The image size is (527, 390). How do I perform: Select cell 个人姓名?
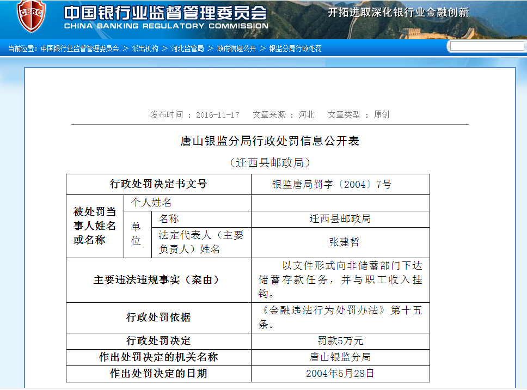click(x=187, y=203)
